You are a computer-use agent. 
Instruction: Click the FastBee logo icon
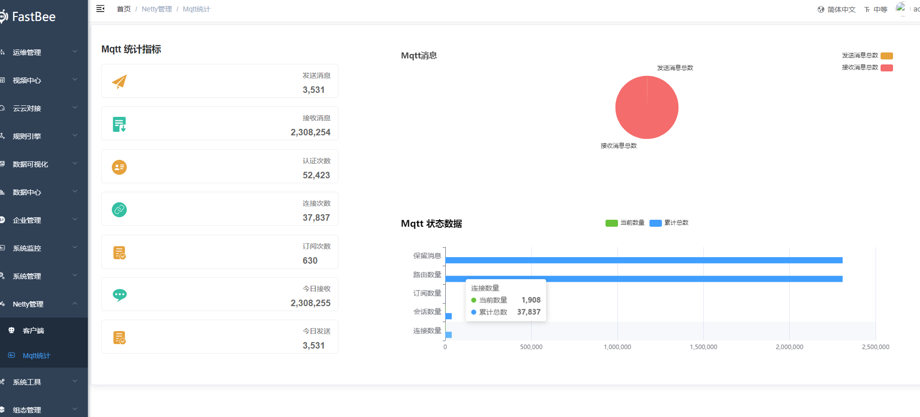coord(3,16)
